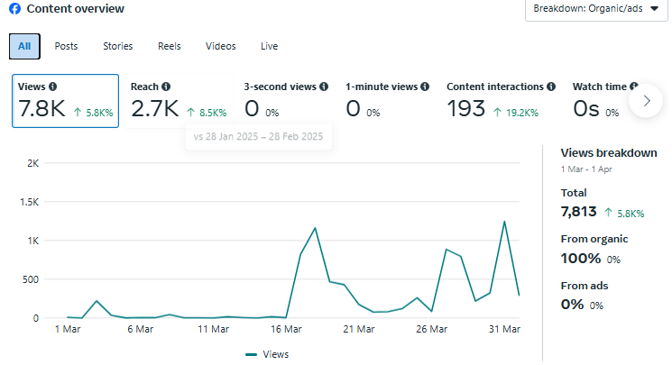The image size is (672, 365).
Task: Click info icon beside Watch time
Action: 633,87
